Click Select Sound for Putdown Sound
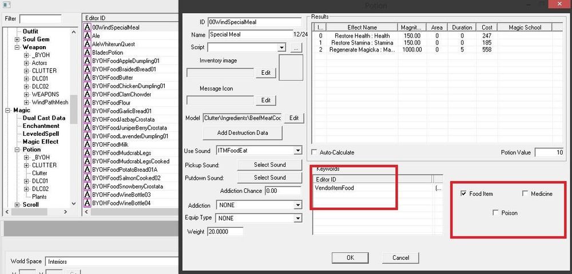 coord(269,178)
